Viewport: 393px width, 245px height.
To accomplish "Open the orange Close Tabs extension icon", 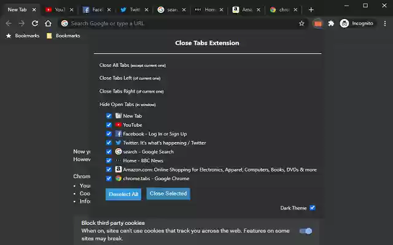I will pos(318,23).
